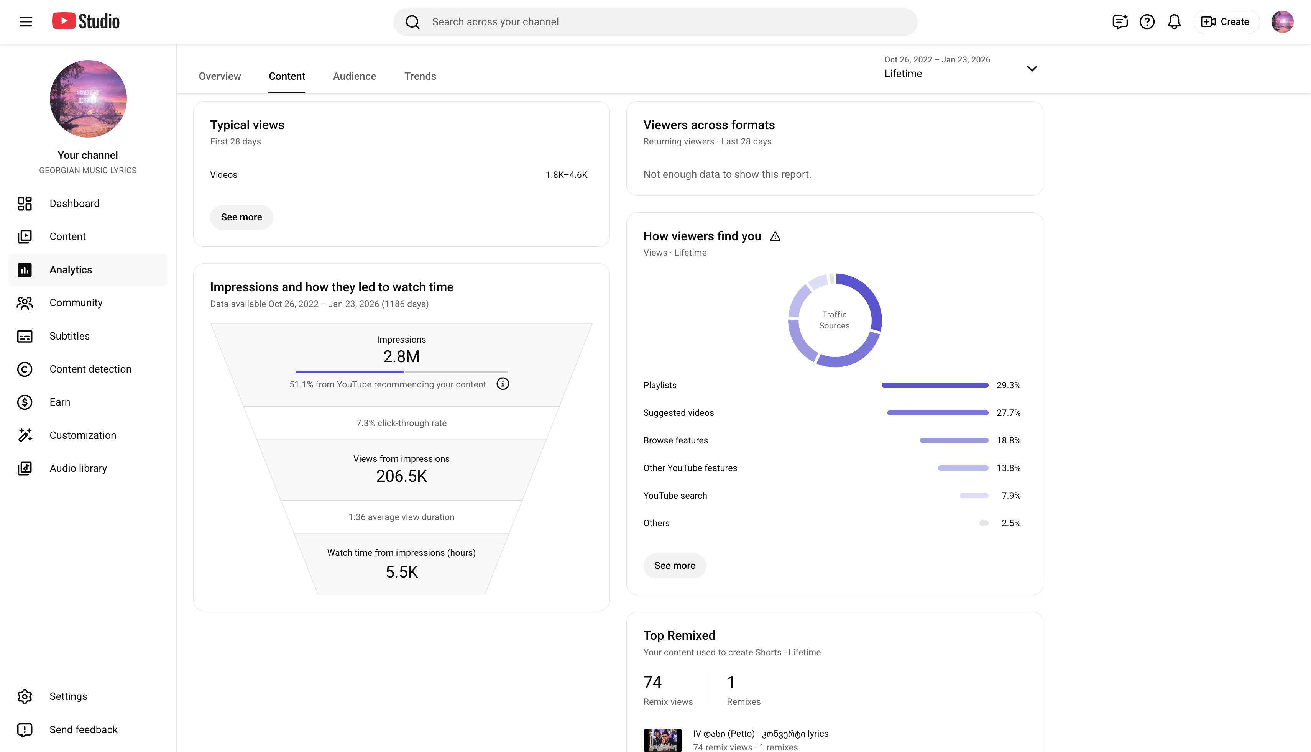Click the send feedback comment icon in header

pos(1119,22)
